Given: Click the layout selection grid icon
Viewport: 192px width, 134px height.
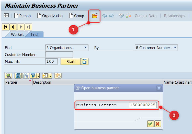Looking at the screenshot, I should coord(46,76).
